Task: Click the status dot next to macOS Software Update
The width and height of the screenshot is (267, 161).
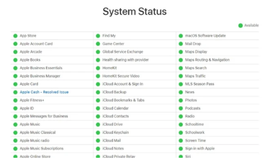Action: coord(181,36)
